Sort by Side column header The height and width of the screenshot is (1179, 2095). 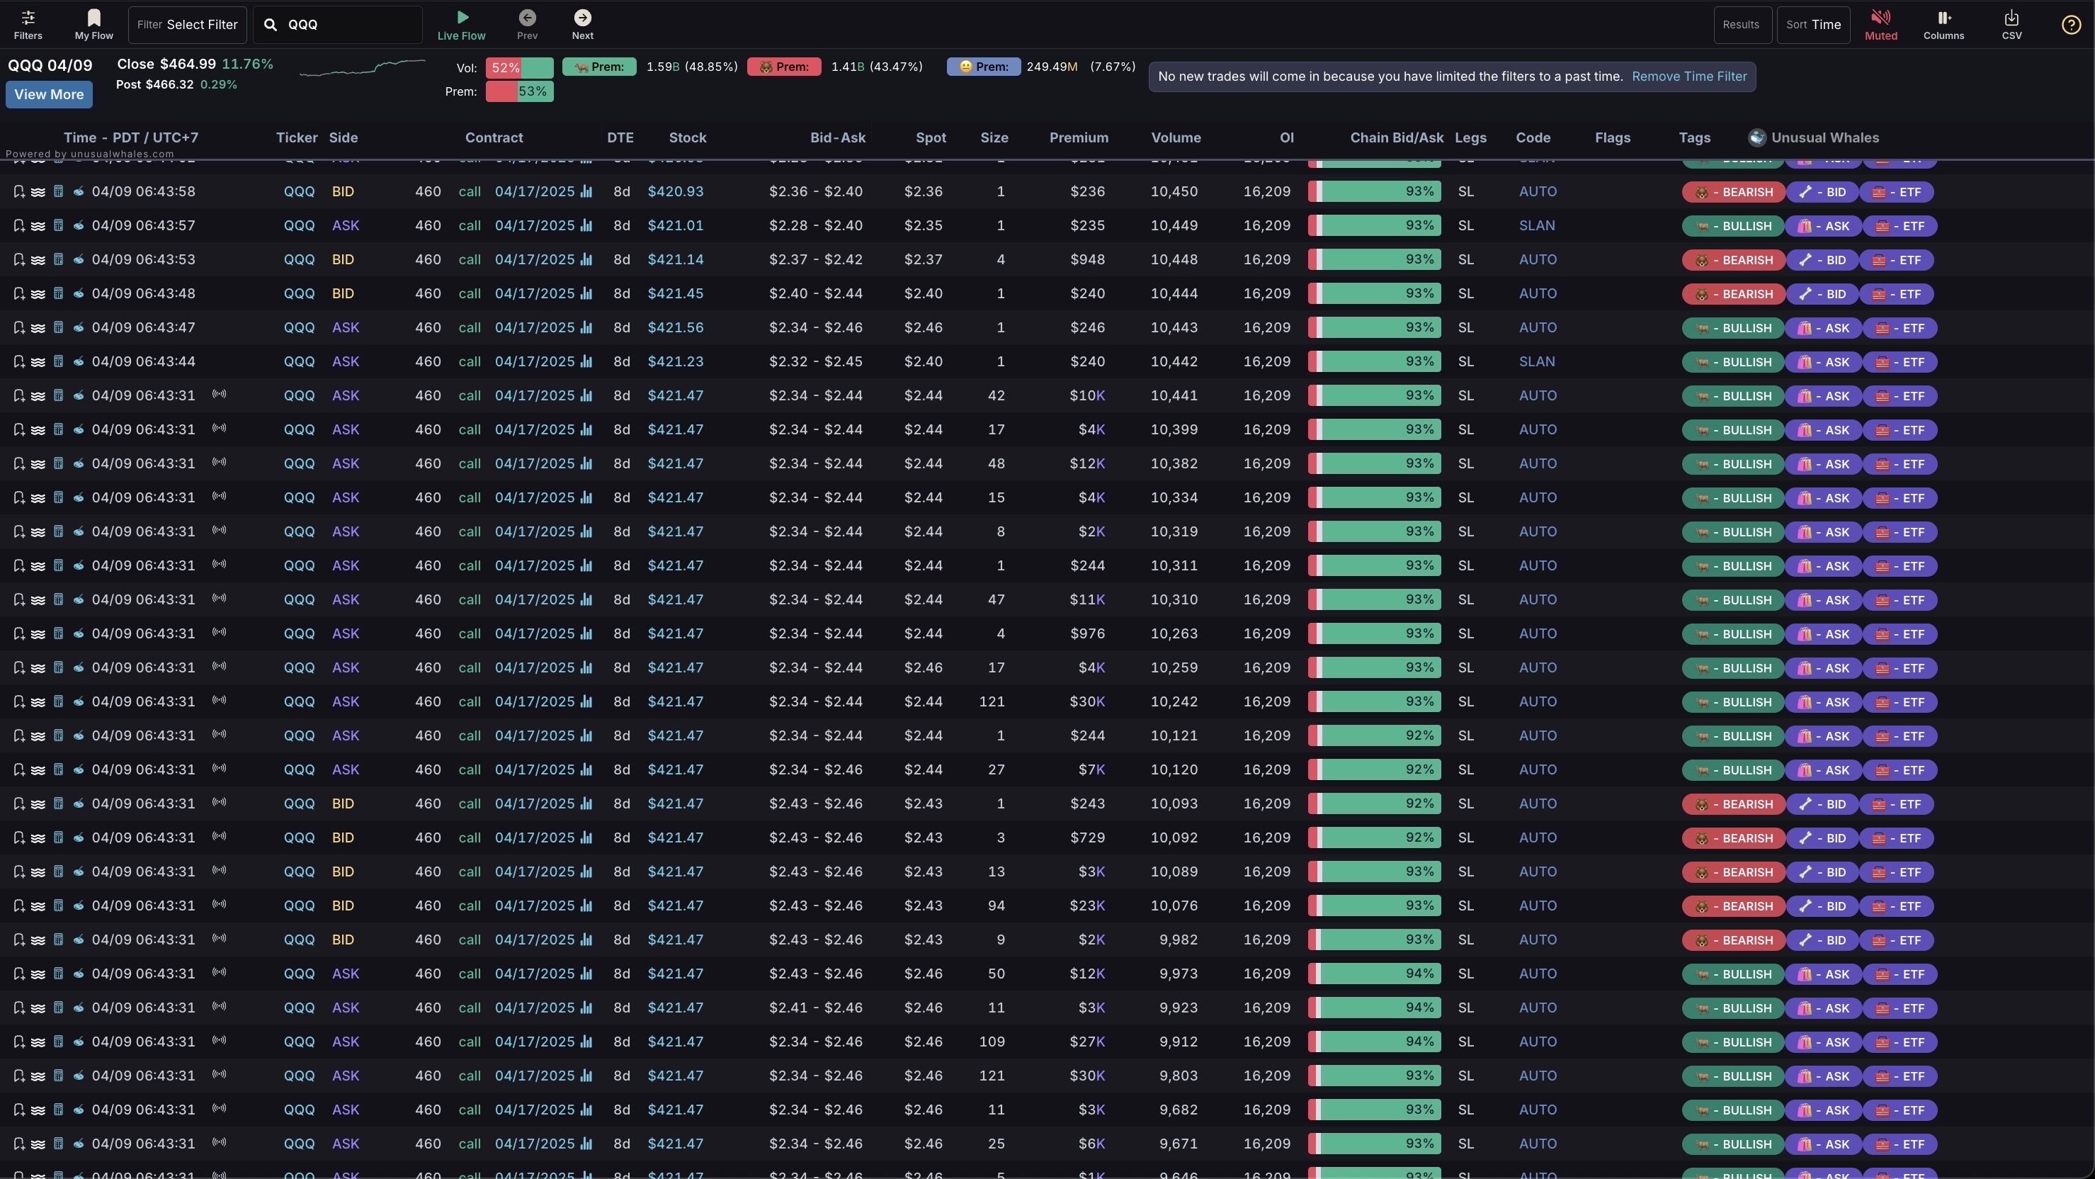344,137
